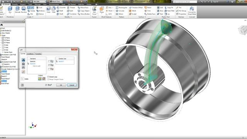Select the Sculpt tool
Screen dimensions: 247x139
[133, 14]
